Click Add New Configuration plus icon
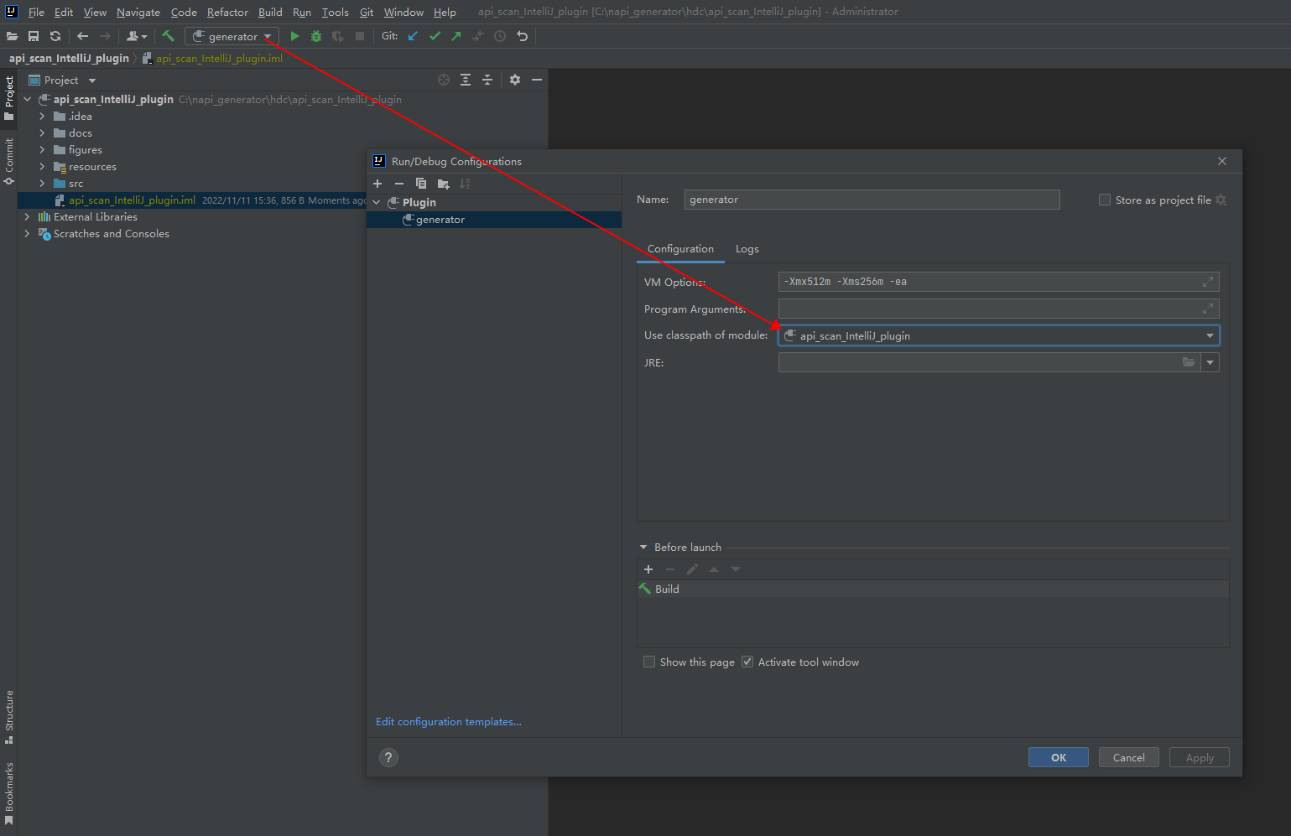The width and height of the screenshot is (1291, 836). click(377, 184)
